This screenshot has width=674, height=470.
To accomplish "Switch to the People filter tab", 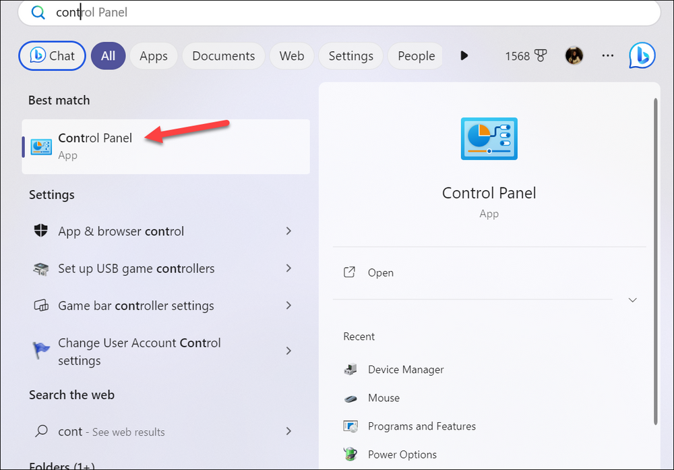I will (x=416, y=56).
